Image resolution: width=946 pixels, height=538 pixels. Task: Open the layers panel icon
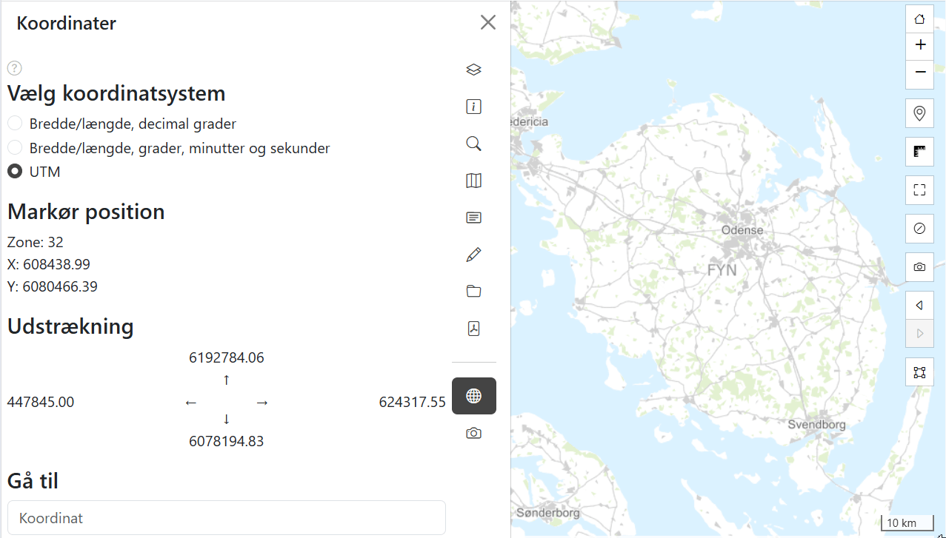click(x=474, y=70)
